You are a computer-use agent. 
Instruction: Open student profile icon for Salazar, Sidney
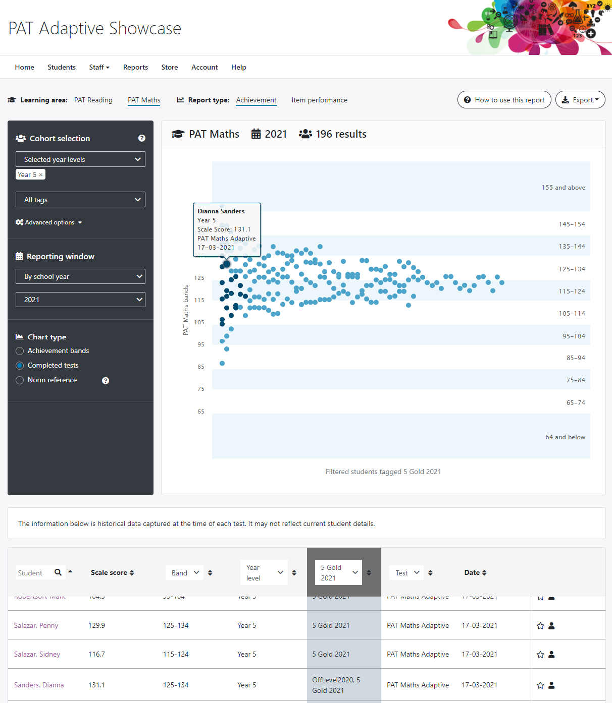click(x=551, y=655)
